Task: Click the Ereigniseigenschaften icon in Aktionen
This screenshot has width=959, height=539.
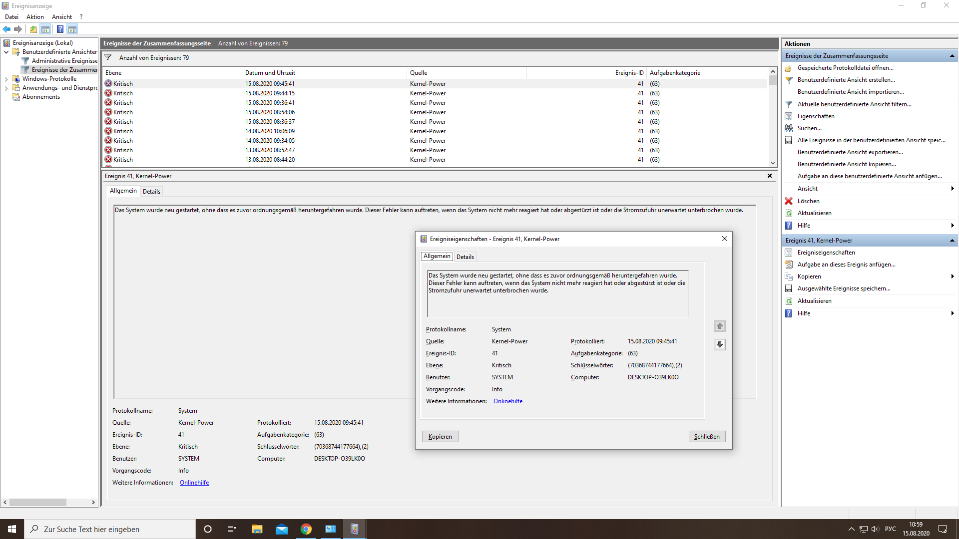Action: coord(789,253)
